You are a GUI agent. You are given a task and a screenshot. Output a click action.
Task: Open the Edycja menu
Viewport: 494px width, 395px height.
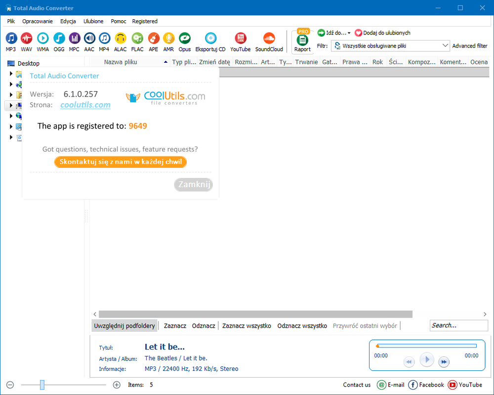68,21
